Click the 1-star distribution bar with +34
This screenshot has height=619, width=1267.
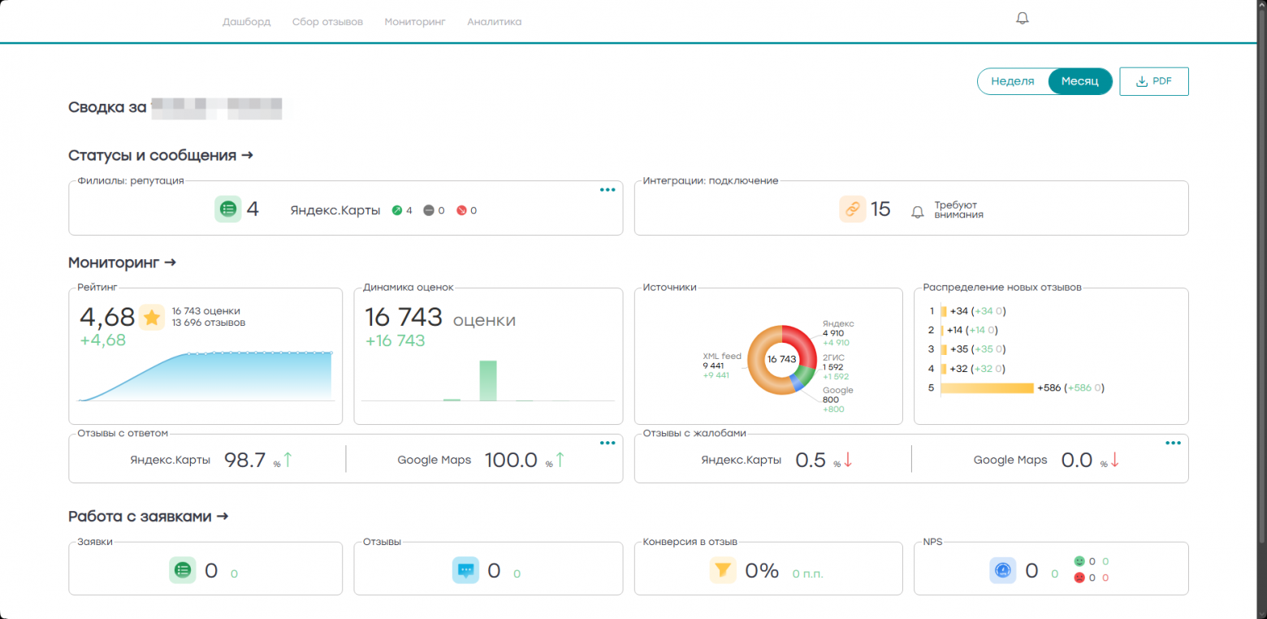tap(944, 311)
